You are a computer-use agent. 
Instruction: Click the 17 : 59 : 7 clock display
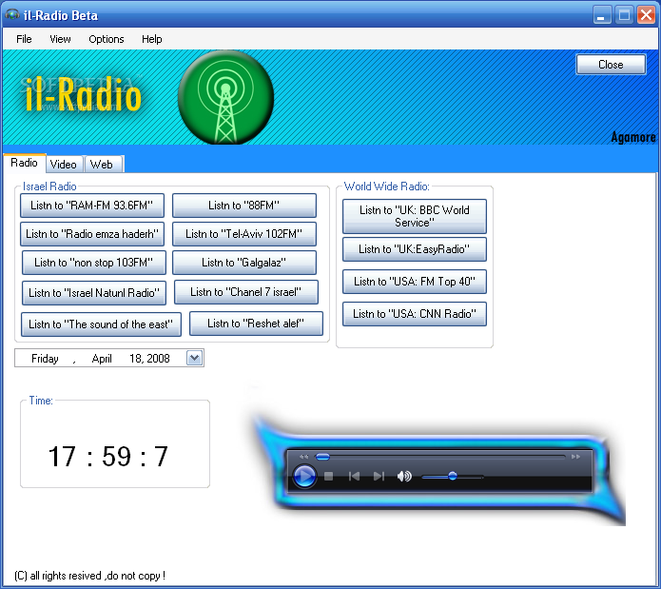(x=107, y=457)
